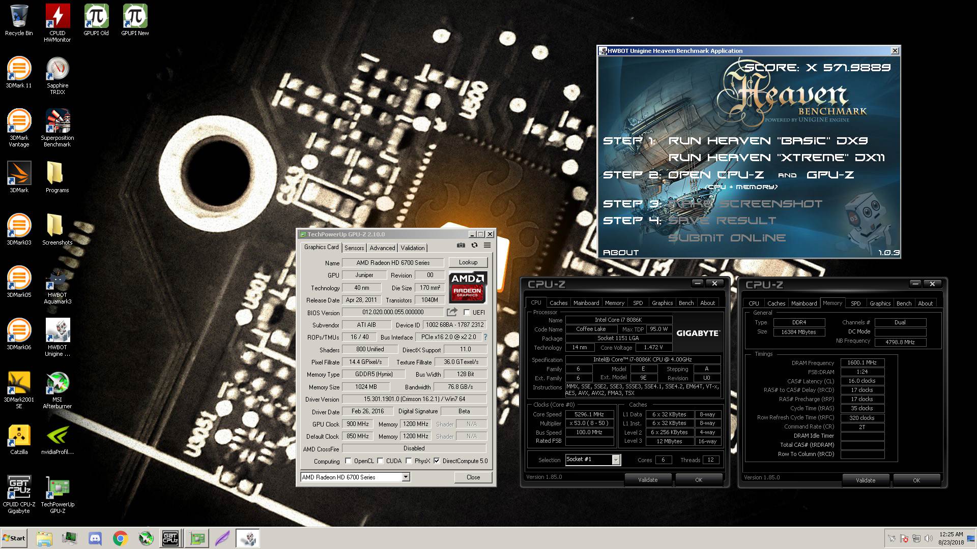Open GPUPI New shortcut
Viewport: 977px width, 549px height.
pyautogui.click(x=135, y=20)
